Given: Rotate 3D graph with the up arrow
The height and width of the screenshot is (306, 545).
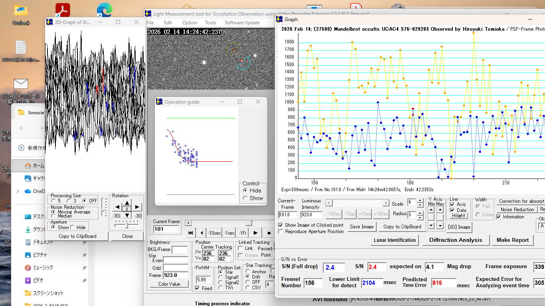Looking at the screenshot, I should pyautogui.click(x=126, y=202).
